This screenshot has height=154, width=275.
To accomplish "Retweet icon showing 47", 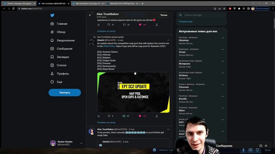I will click(x=124, y=116).
